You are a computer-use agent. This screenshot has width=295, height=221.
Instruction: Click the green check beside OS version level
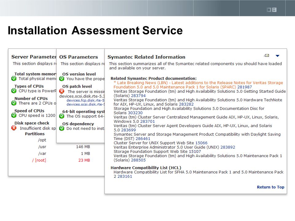[x=62, y=79]
